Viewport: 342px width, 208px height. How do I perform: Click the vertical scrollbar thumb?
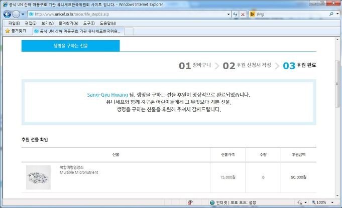point(337,84)
